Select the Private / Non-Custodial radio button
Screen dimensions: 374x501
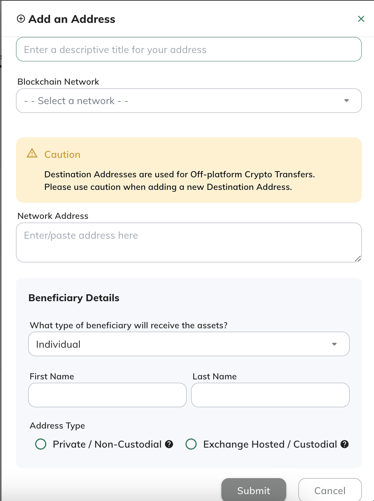(x=41, y=444)
